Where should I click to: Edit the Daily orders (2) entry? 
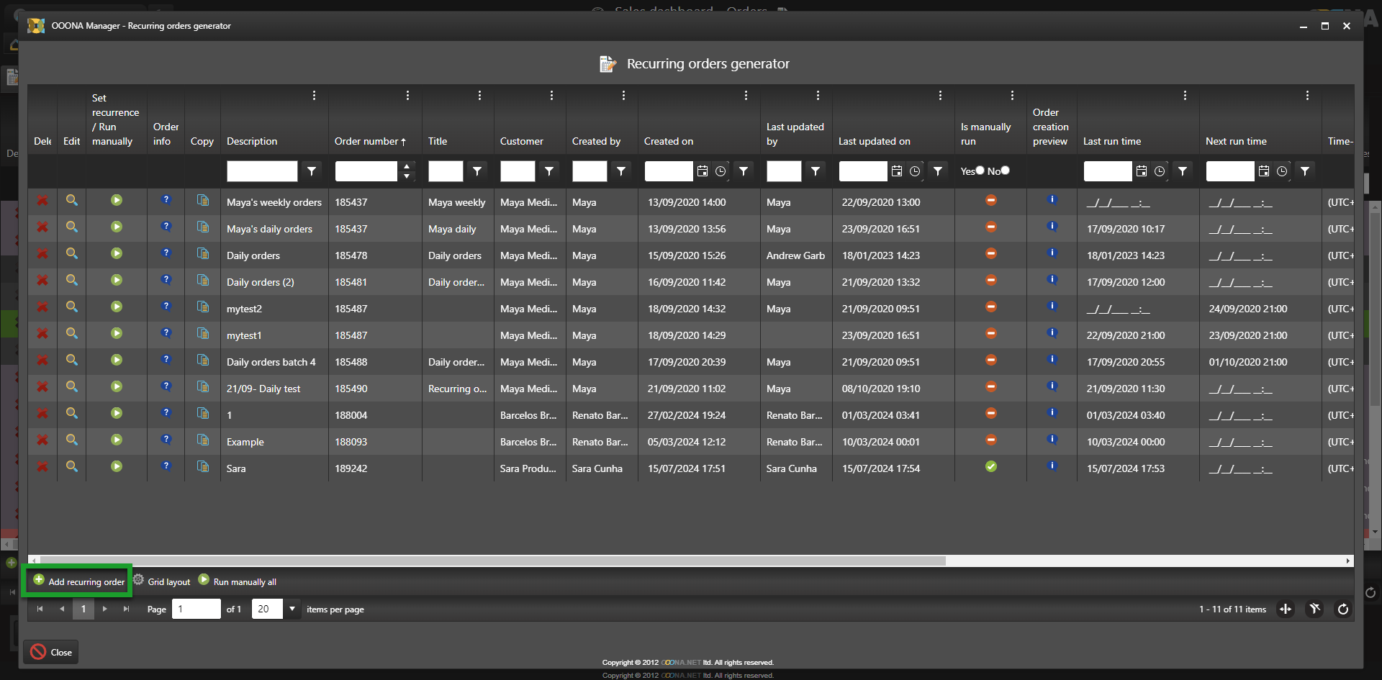[72, 281]
